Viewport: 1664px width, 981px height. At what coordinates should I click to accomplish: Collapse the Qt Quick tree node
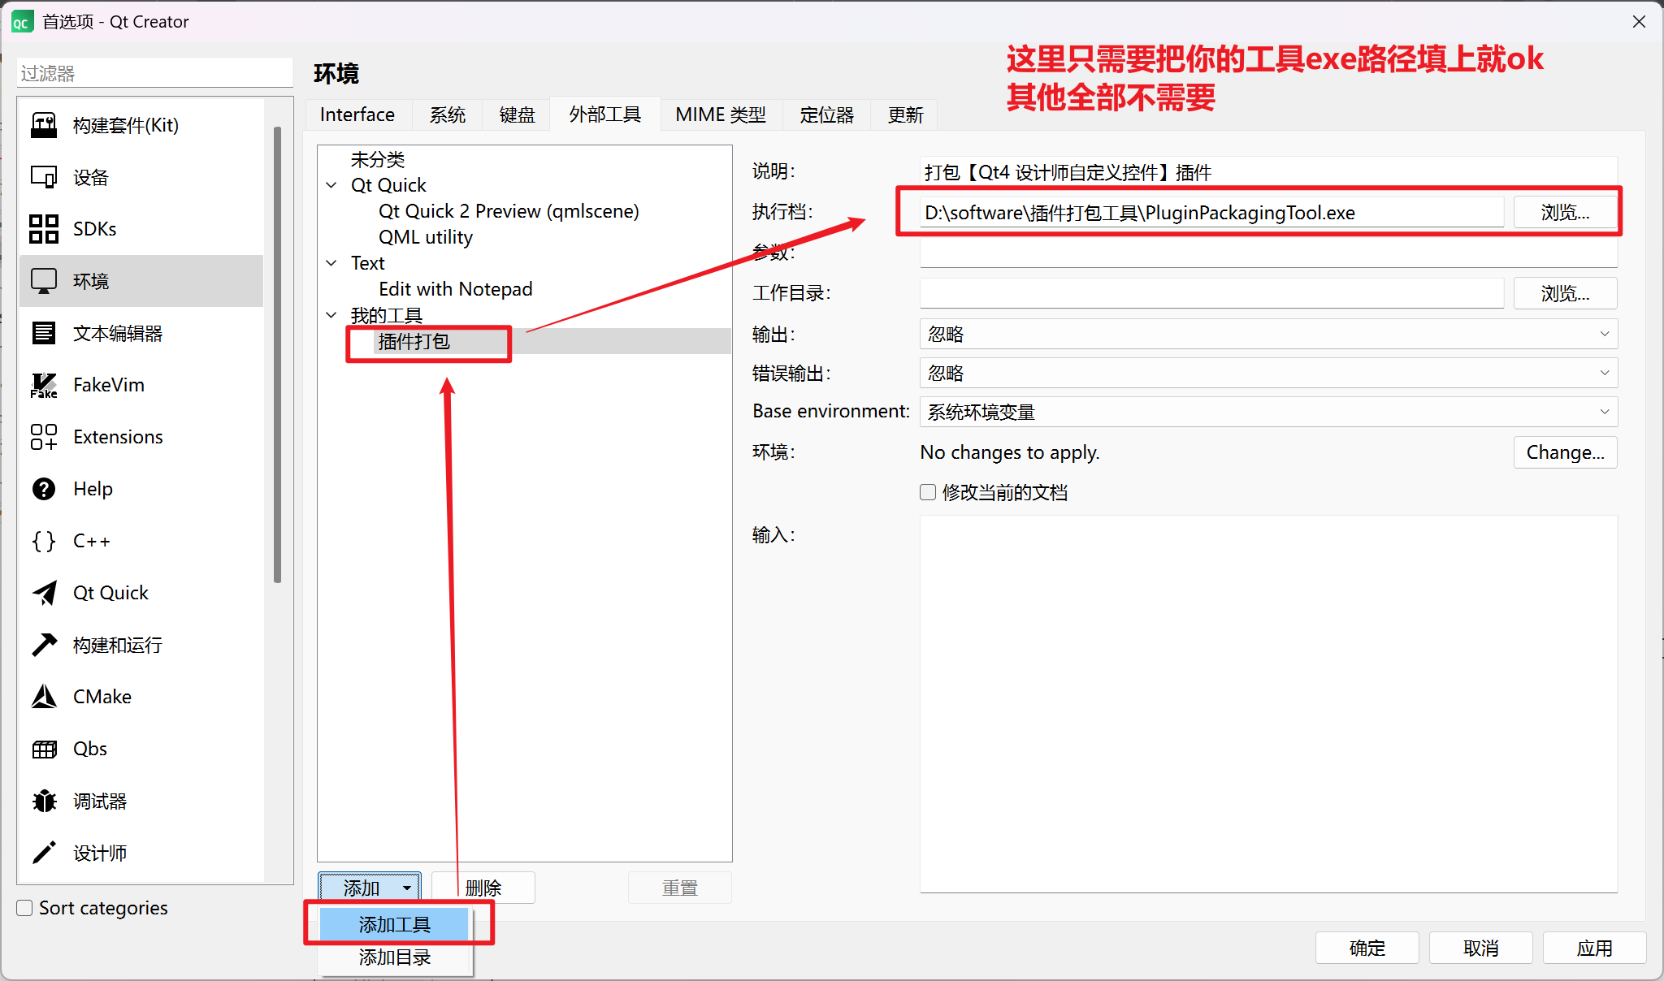click(331, 185)
